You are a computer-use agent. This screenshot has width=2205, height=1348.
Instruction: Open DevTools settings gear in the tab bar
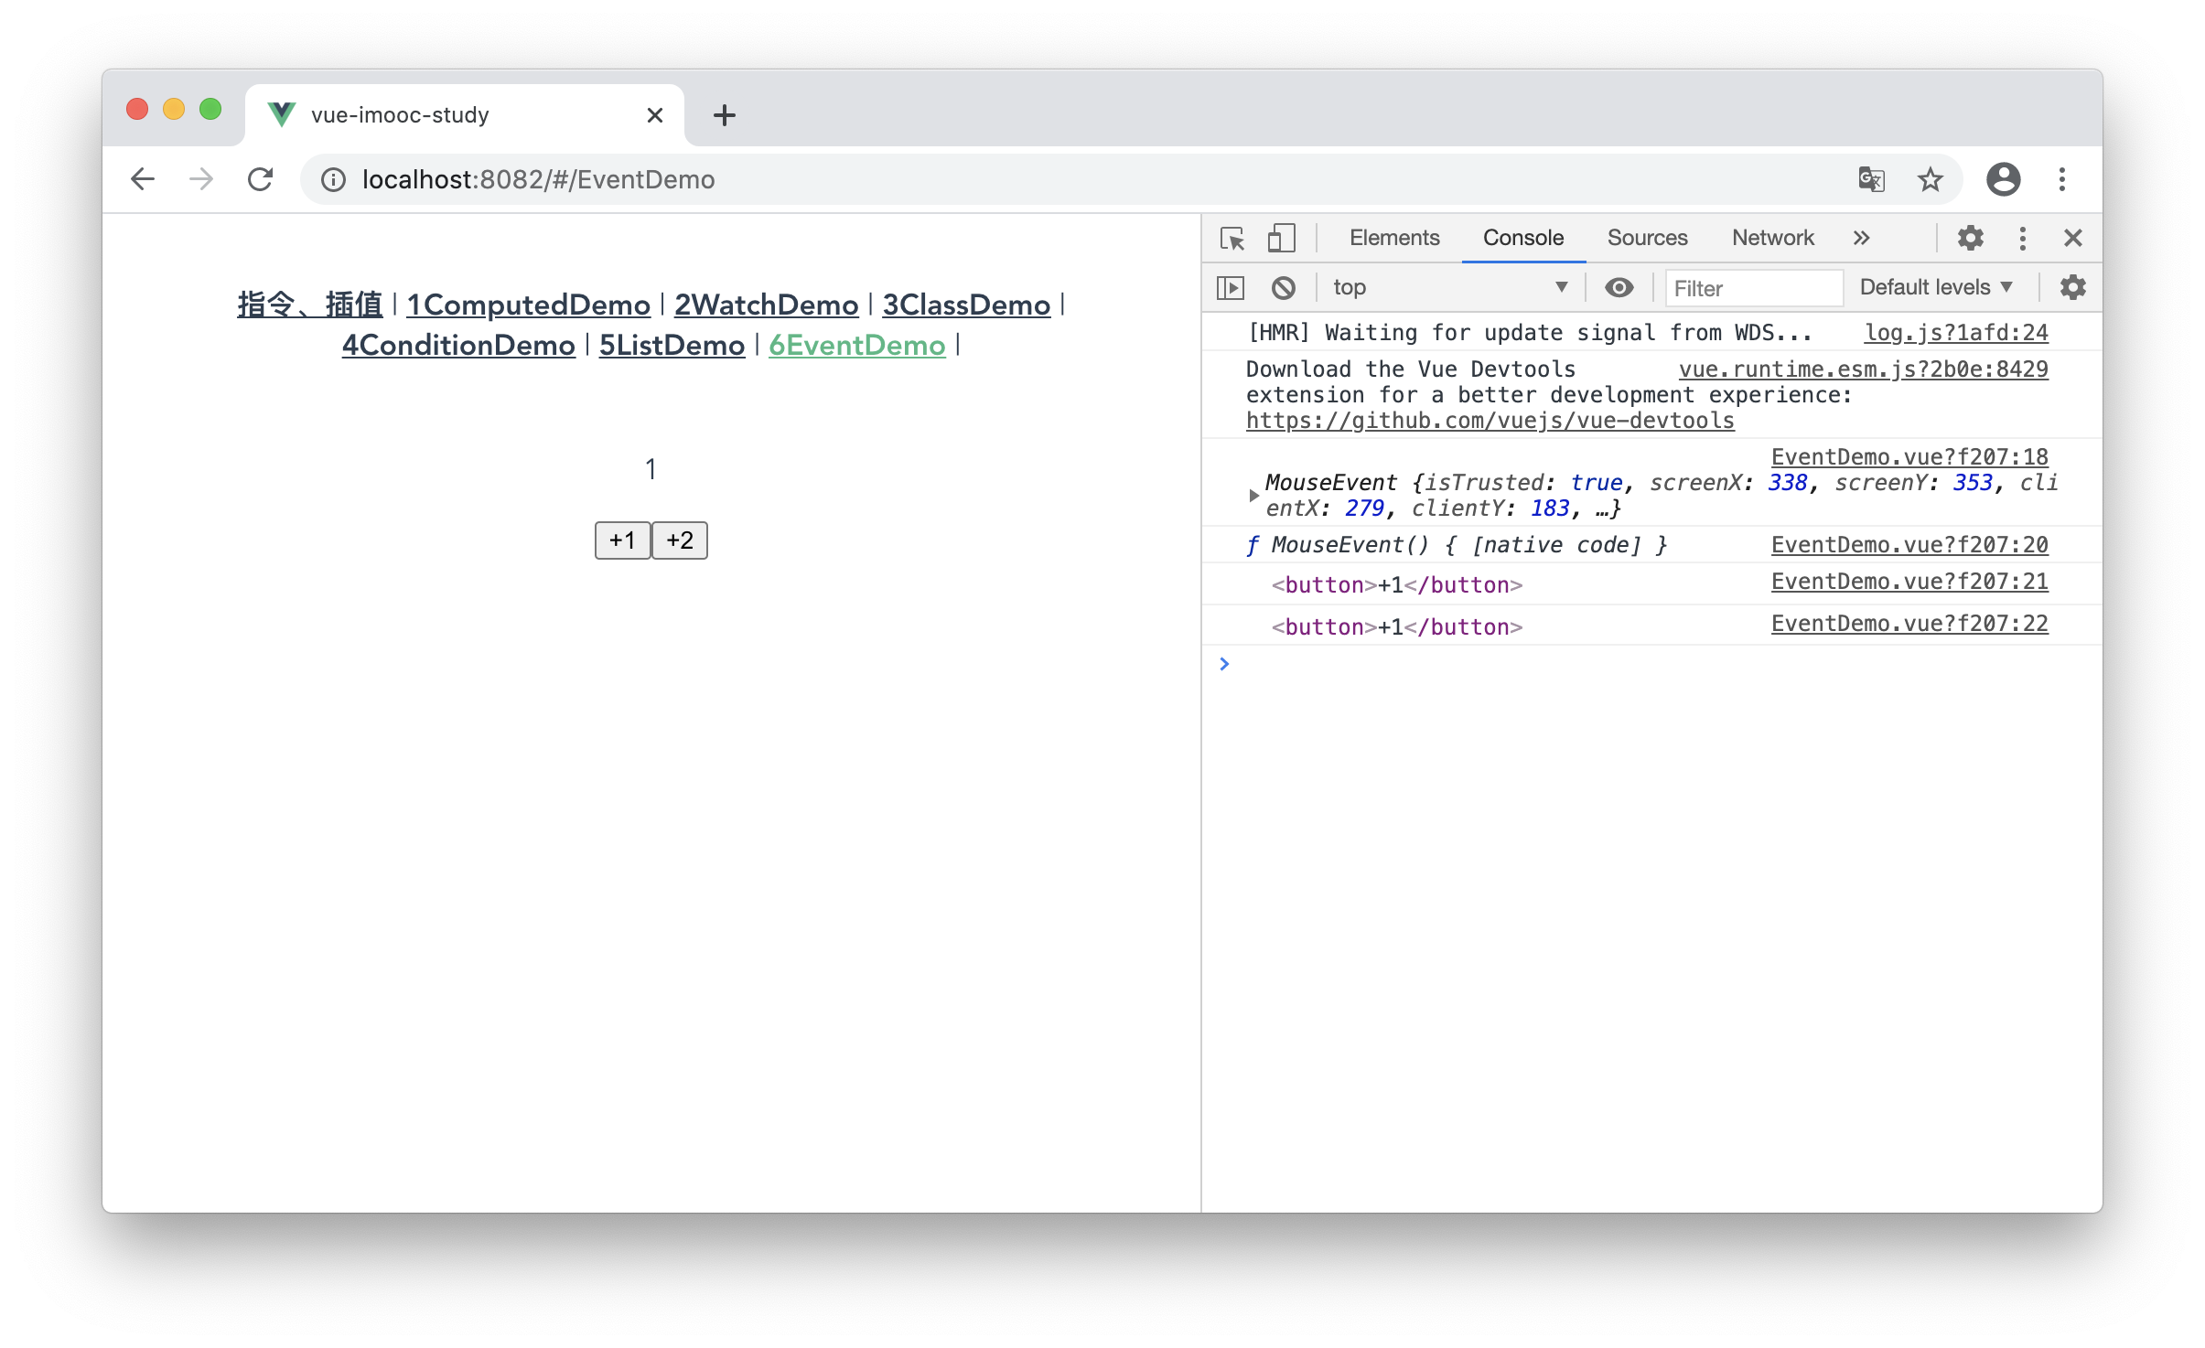pos(1970,239)
